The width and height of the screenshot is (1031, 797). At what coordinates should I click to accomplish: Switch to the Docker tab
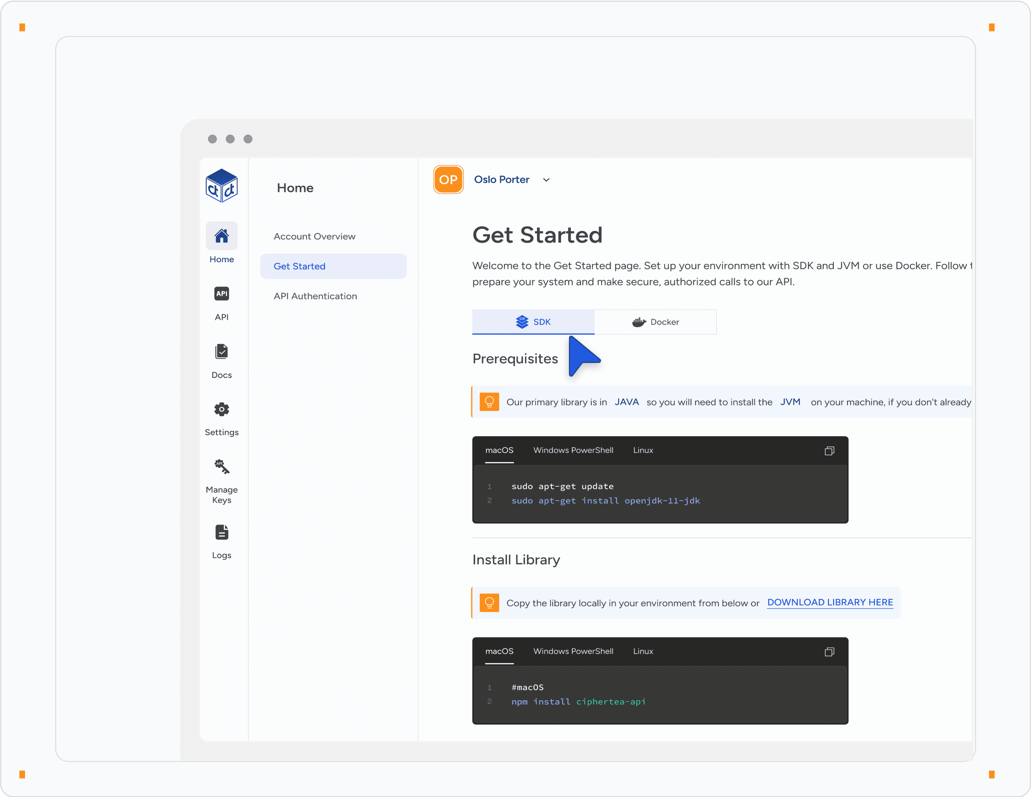[655, 322]
